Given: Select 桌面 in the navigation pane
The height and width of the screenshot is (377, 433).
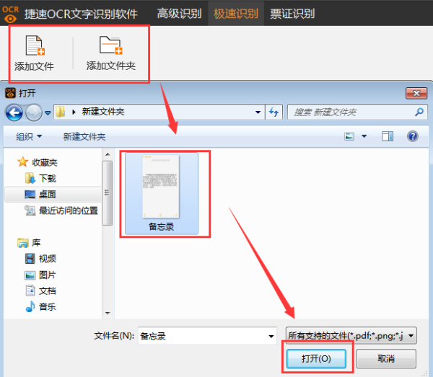Looking at the screenshot, I should click(x=47, y=195).
